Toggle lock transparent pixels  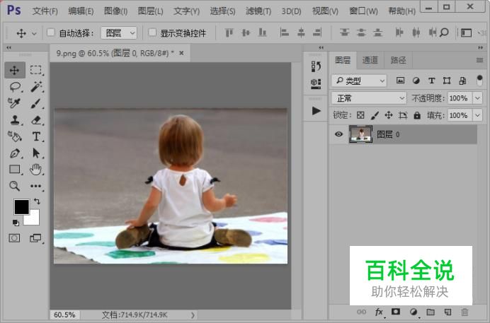360,115
